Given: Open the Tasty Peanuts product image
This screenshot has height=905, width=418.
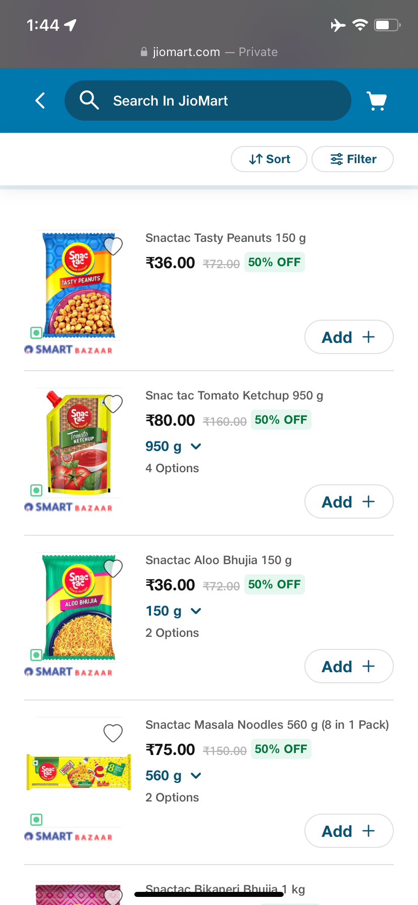Looking at the screenshot, I should [79, 285].
